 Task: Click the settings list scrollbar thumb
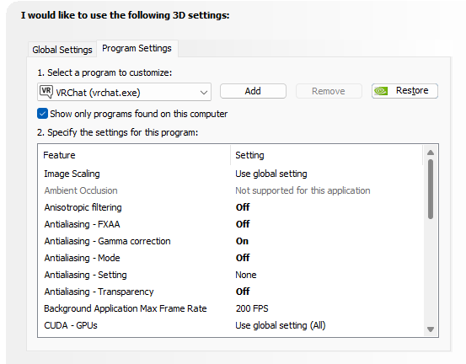(x=431, y=190)
